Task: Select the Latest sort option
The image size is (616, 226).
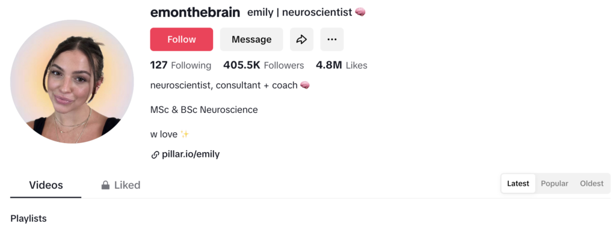Action: [518, 183]
